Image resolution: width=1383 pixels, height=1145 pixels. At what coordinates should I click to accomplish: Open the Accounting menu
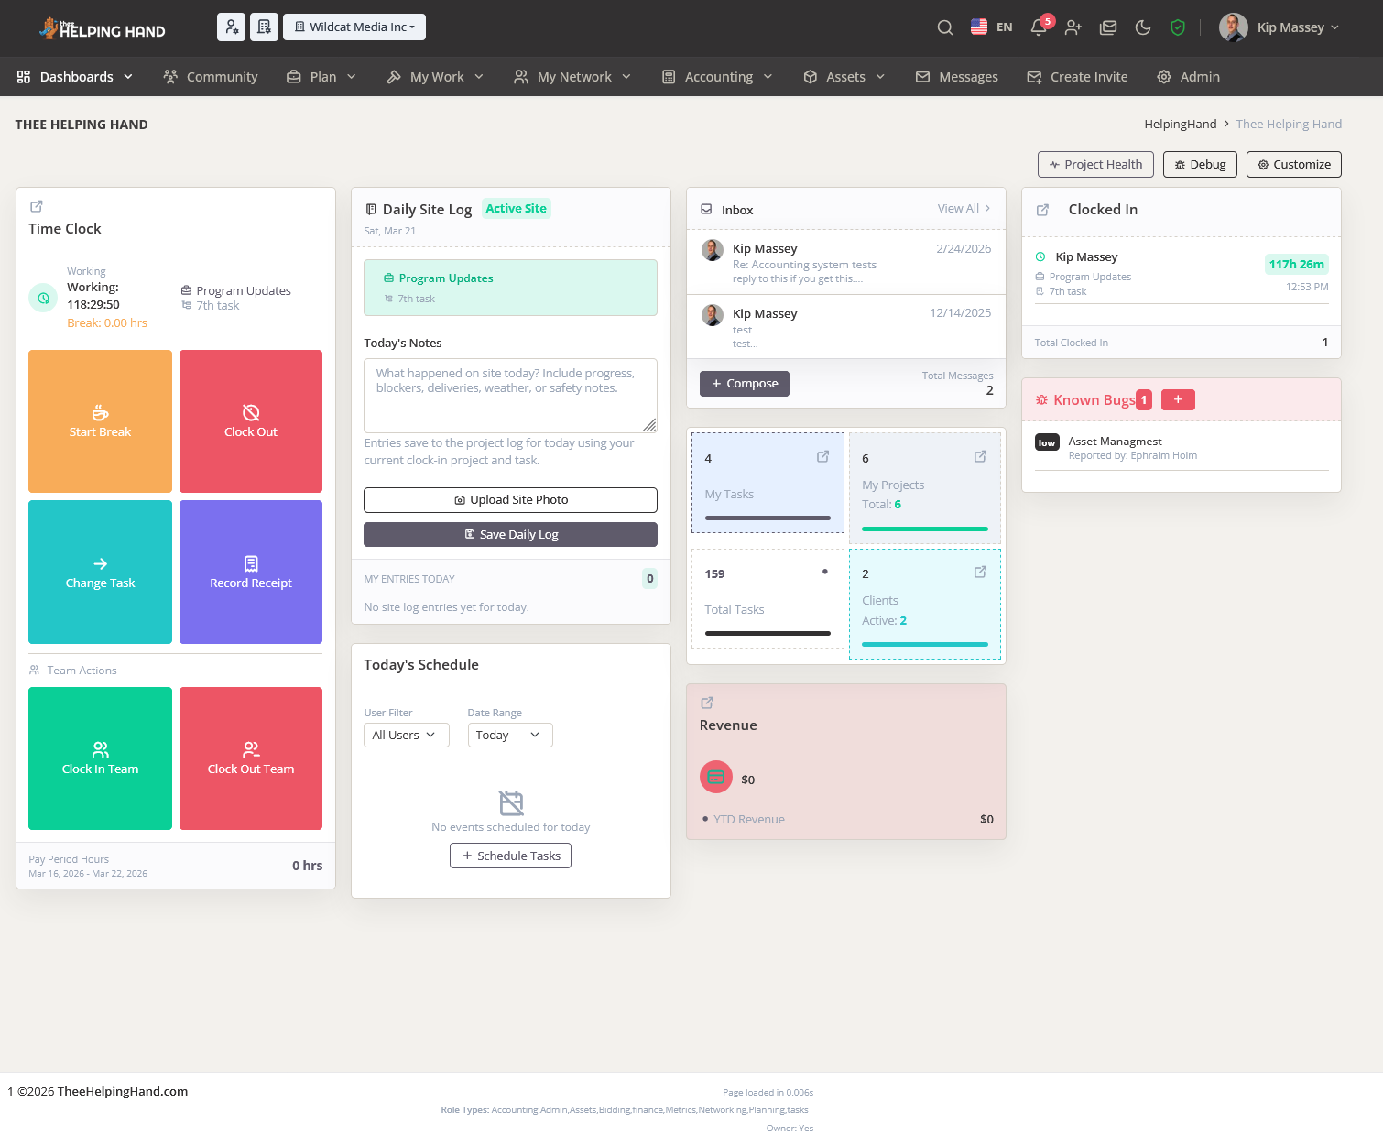click(x=718, y=77)
